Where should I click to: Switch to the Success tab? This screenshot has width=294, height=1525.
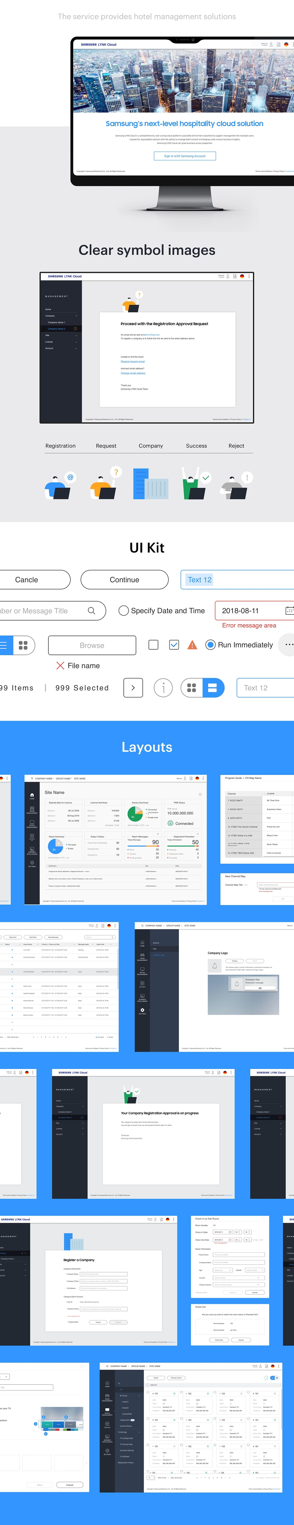pyautogui.click(x=196, y=446)
